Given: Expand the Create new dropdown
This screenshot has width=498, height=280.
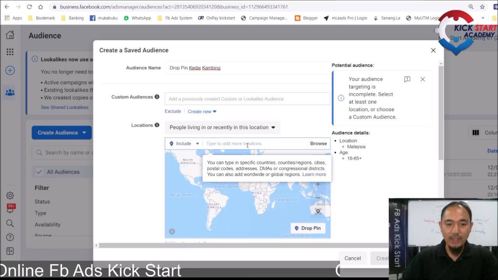Looking at the screenshot, I should [x=202, y=112].
